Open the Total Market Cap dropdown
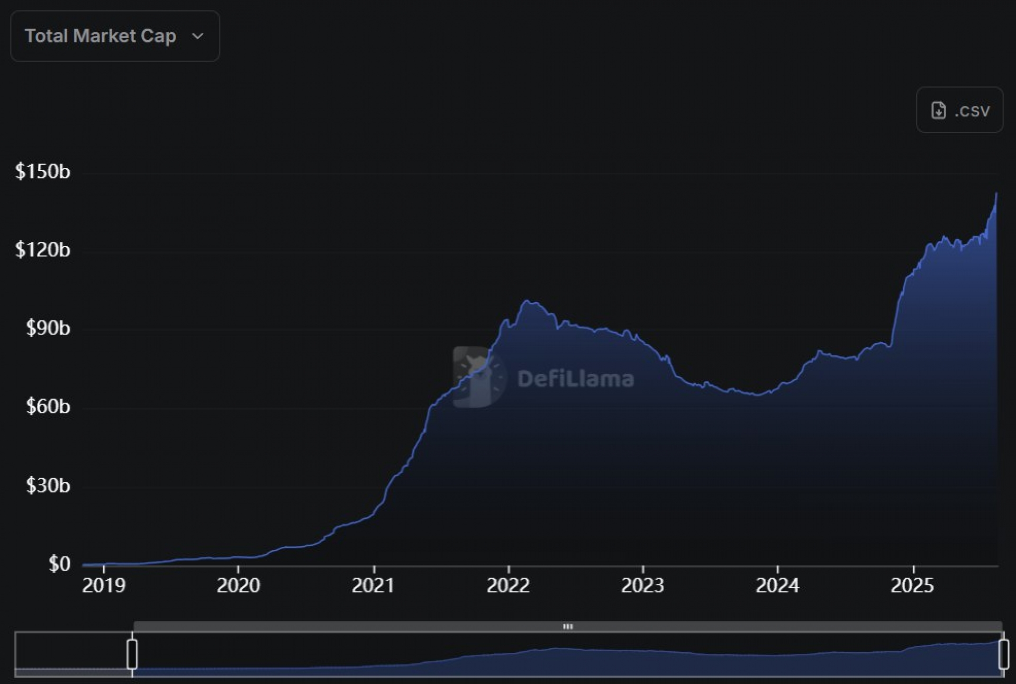The width and height of the screenshot is (1016, 684). [101, 36]
